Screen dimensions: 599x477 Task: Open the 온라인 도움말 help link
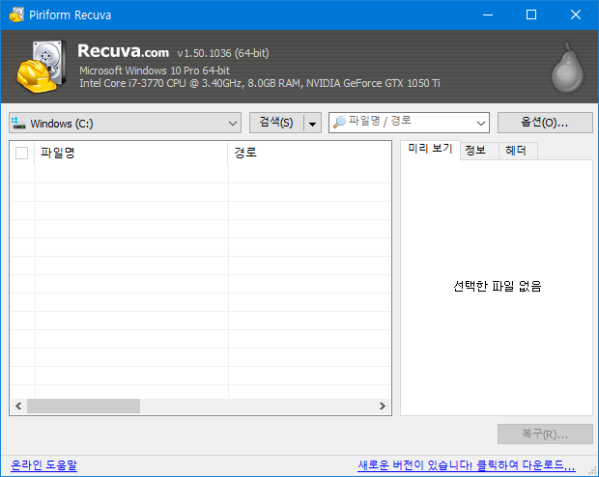43,465
